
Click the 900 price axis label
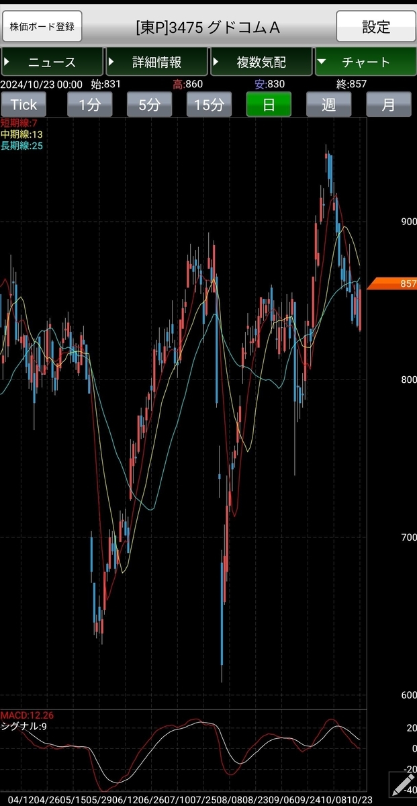tap(409, 221)
